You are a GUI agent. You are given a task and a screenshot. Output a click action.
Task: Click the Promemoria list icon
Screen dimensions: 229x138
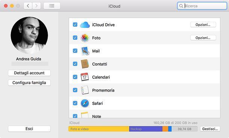[x=85, y=90]
